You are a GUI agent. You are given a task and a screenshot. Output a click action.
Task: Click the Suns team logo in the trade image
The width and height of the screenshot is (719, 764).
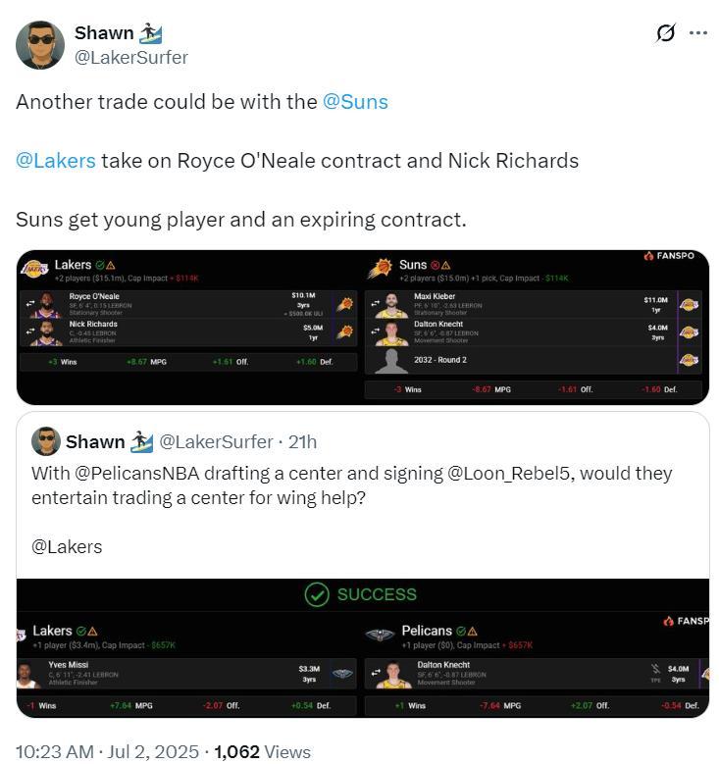(x=381, y=268)
